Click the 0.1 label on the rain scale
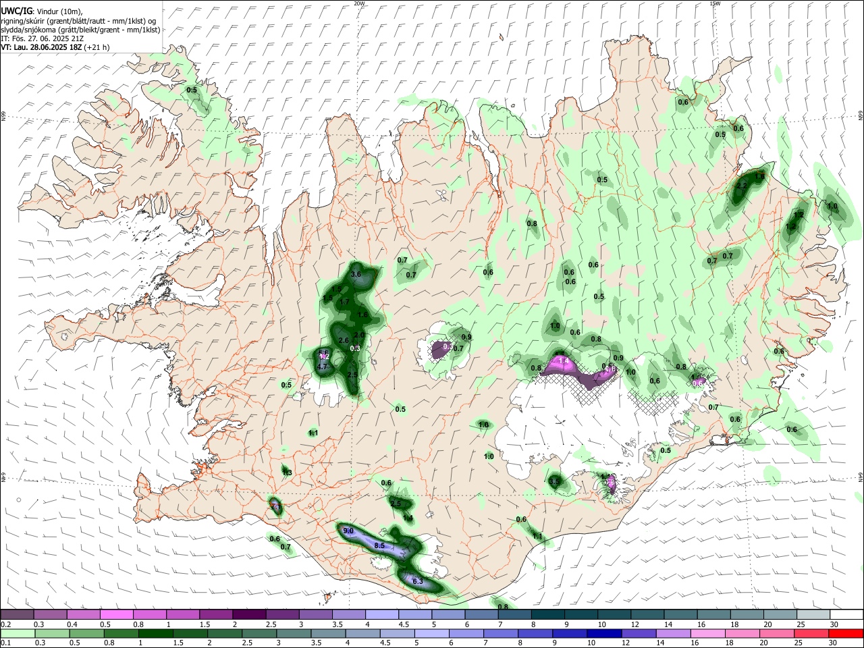The image size is (864, 648). (6, 643)
